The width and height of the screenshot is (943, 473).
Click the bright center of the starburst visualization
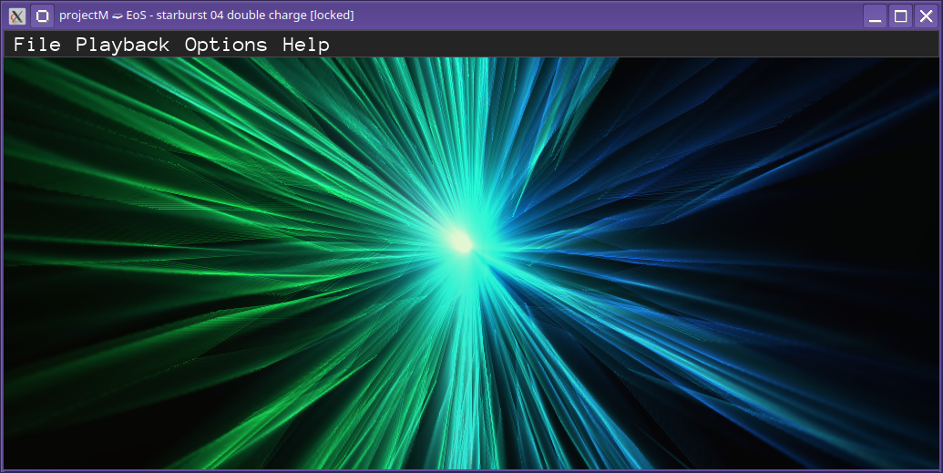[x=462, y=242]
